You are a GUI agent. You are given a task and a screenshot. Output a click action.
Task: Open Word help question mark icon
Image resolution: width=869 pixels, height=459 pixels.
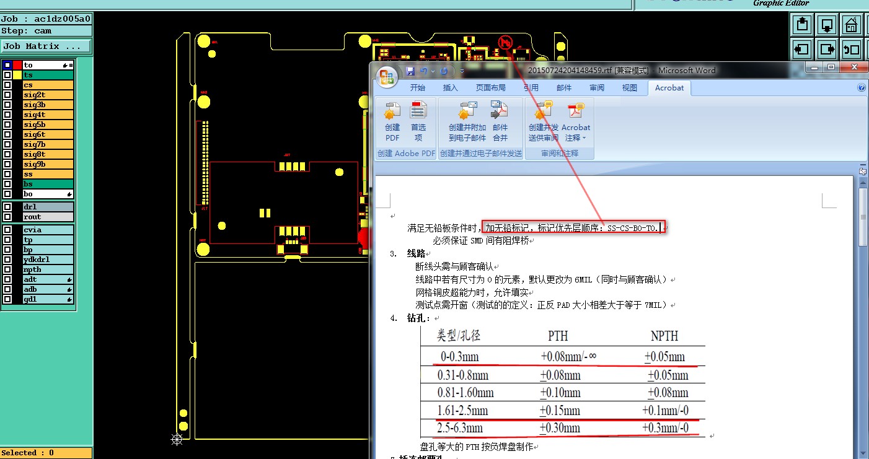pos(861,88)
